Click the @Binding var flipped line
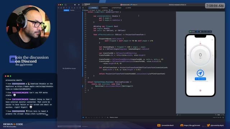Image resolution: width=230 pixels, height=129 pixels. click(x=106, y=26)
